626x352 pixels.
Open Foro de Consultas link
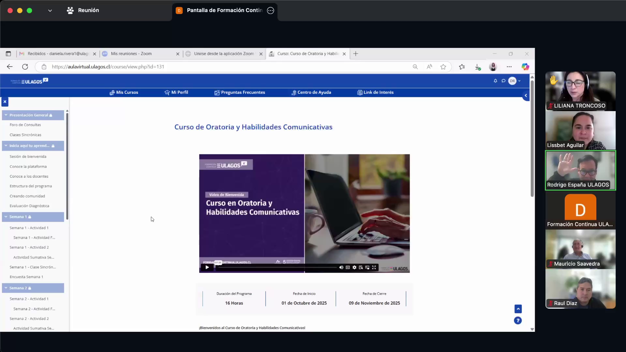[x=25, y=125]
